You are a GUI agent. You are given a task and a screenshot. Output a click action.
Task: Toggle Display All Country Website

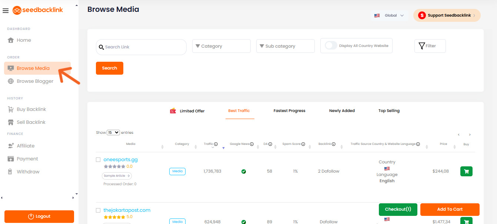(331, 45)
